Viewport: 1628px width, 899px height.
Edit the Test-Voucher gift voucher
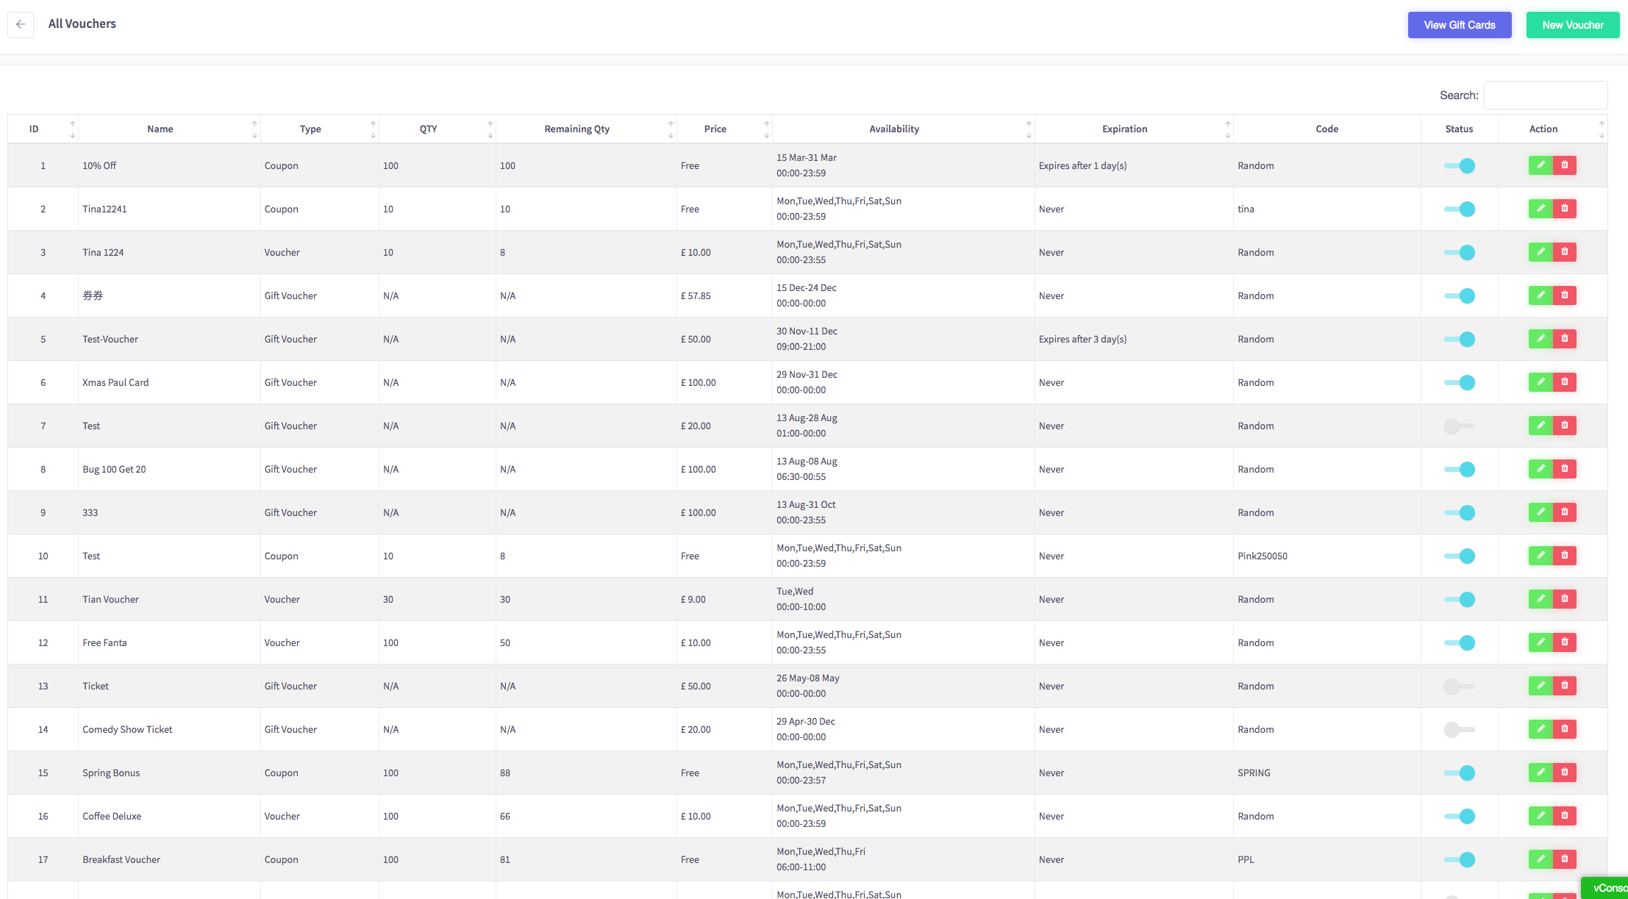click(x=1540, y=339)
